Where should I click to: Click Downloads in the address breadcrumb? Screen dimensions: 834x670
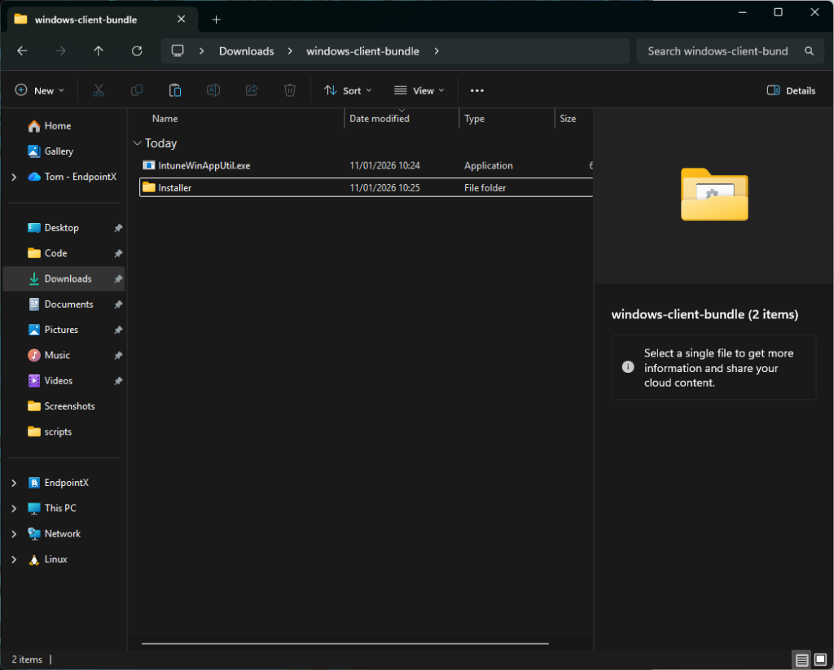tap(246, 51)
